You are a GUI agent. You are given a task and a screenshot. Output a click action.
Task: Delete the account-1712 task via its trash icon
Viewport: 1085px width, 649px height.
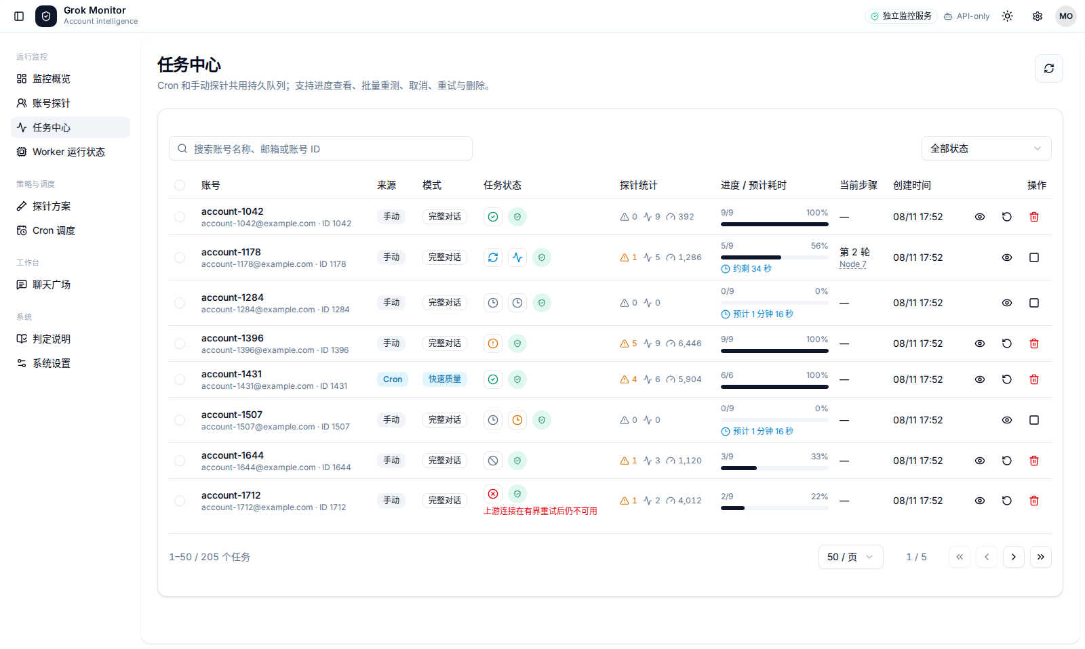pyautogui.click(x=1034, y=501)
